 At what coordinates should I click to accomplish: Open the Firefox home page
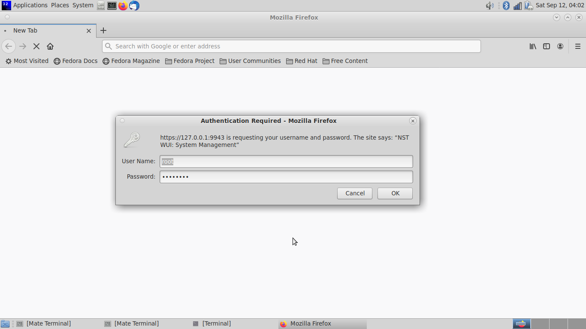pos(50,46)
